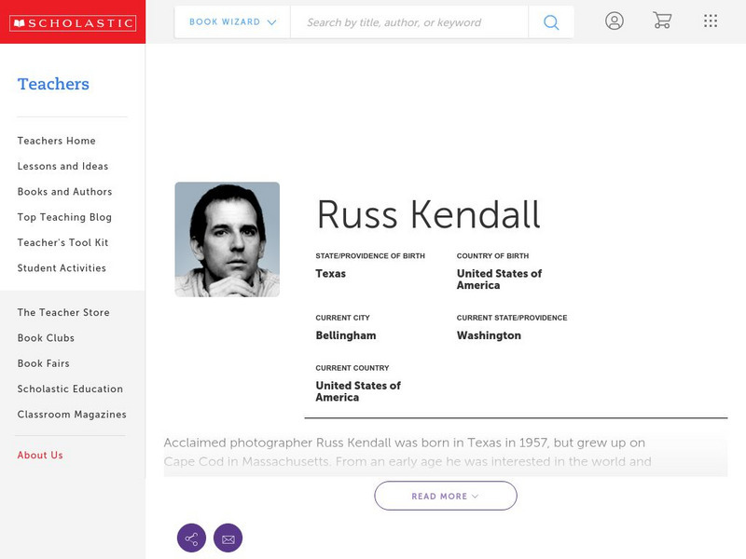Open the About Us link

[x=40, y=456]
